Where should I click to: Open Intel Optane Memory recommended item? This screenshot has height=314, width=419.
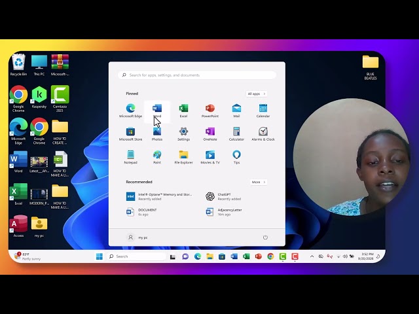pyautogui.click(x=160, y=196)
